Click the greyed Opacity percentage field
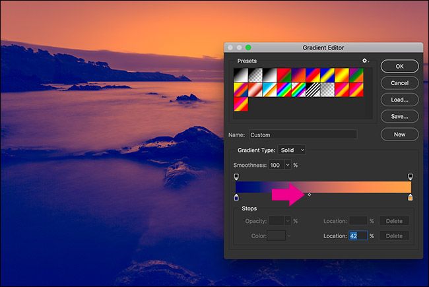Viewport: 429px width, 287px height. [x=277, y=221]
